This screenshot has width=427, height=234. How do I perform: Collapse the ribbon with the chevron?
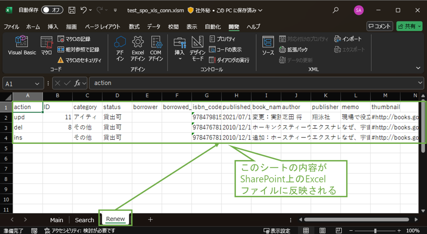pos(418,68)
